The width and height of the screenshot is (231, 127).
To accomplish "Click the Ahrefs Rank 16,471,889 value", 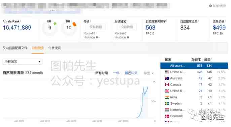I will tap(17, 28).
